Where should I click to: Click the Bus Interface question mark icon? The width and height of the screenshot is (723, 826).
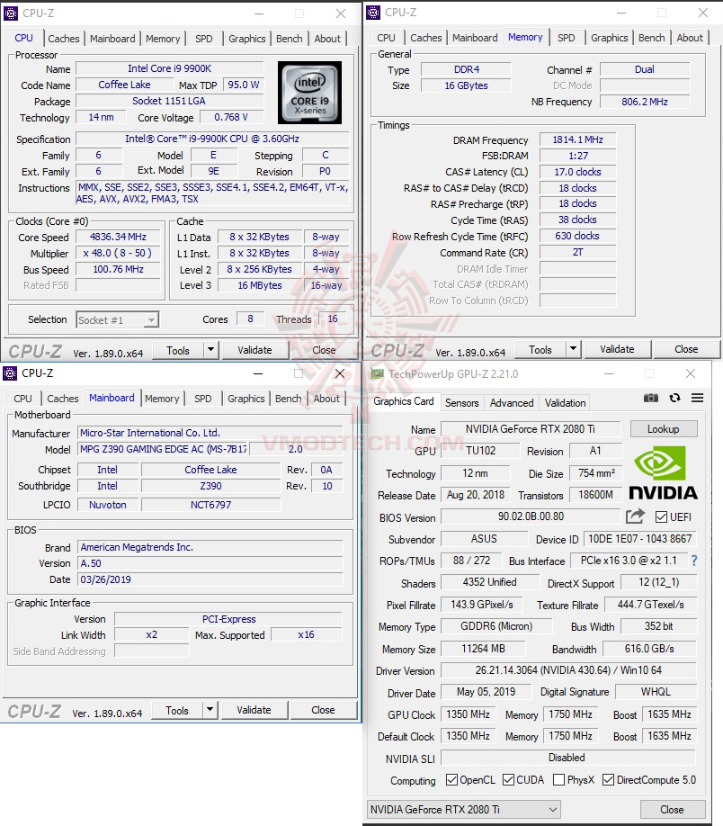point(694,561)
